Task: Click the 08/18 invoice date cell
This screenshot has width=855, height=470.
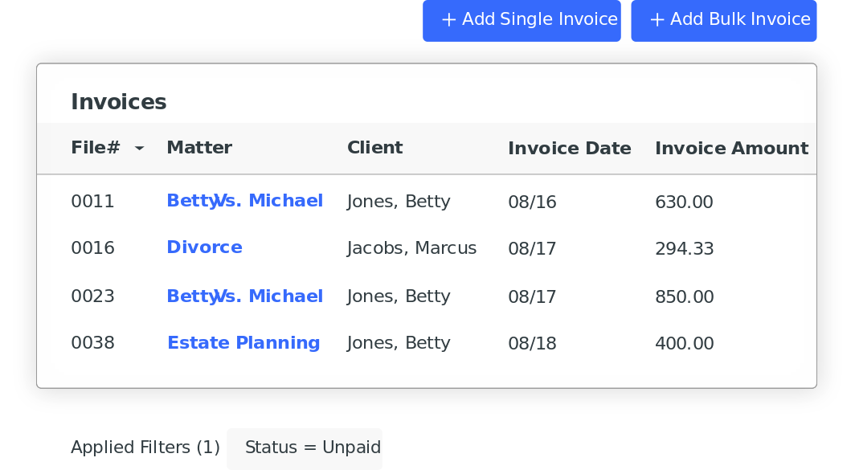Action: [x=532, y=344]
